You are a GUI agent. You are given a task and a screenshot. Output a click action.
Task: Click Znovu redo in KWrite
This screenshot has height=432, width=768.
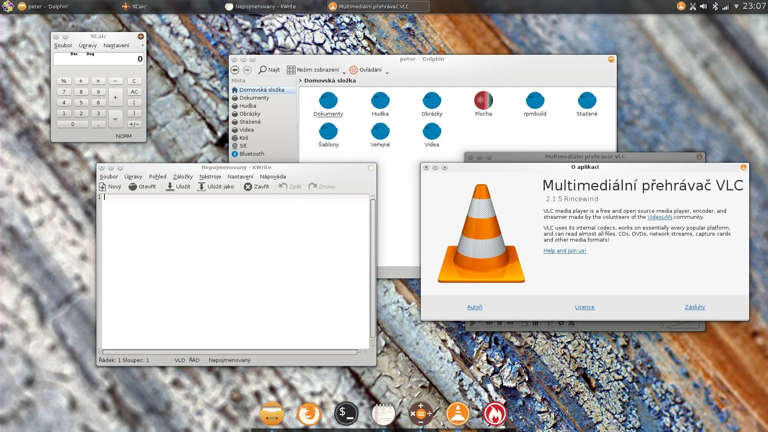point(322,187)
